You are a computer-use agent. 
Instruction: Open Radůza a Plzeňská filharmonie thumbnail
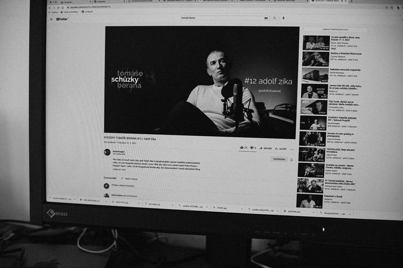(x=316, y=59)
